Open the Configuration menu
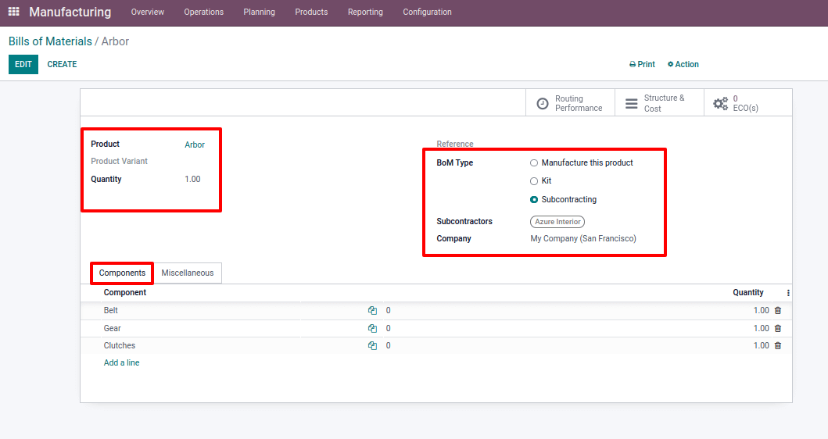 point(427,12)
